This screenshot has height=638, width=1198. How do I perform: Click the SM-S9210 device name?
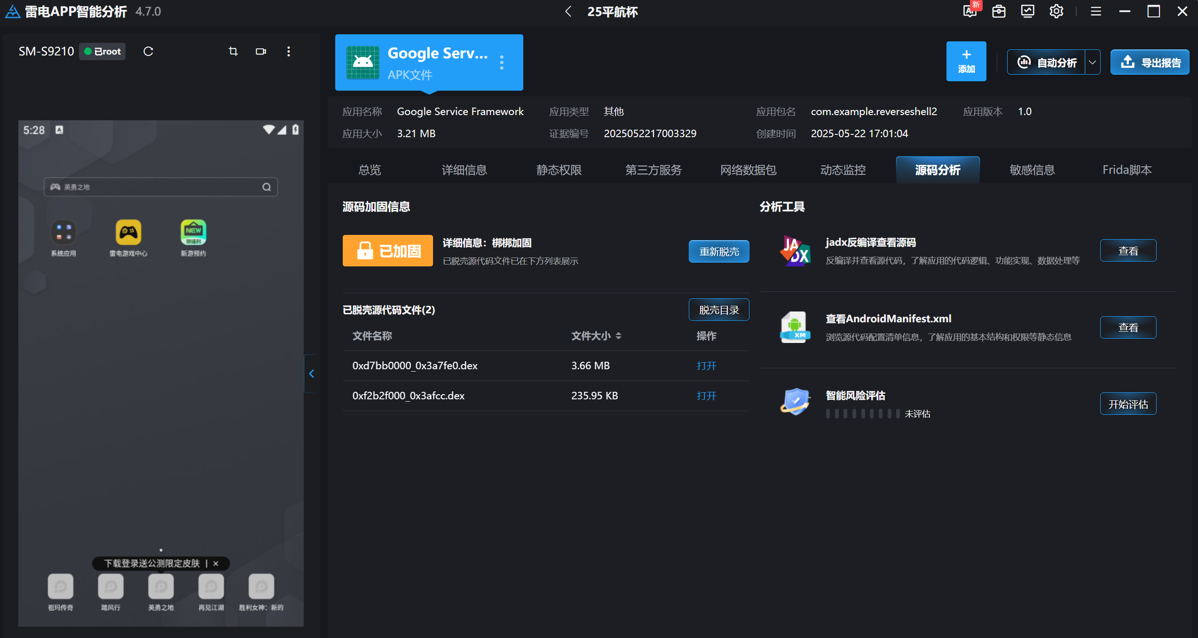tap(46, 51)
